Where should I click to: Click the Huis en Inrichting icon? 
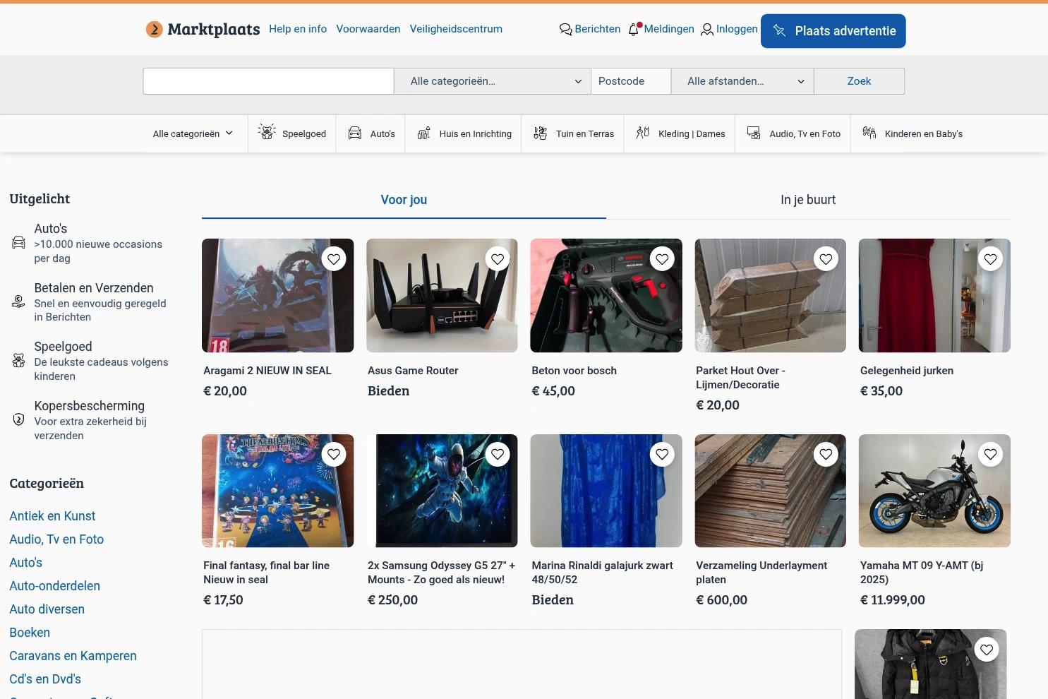tap(423, 133)
